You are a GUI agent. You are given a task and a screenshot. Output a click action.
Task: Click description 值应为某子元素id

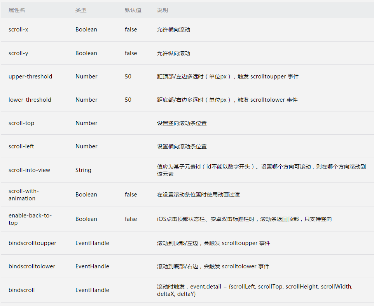click(261, 170)
